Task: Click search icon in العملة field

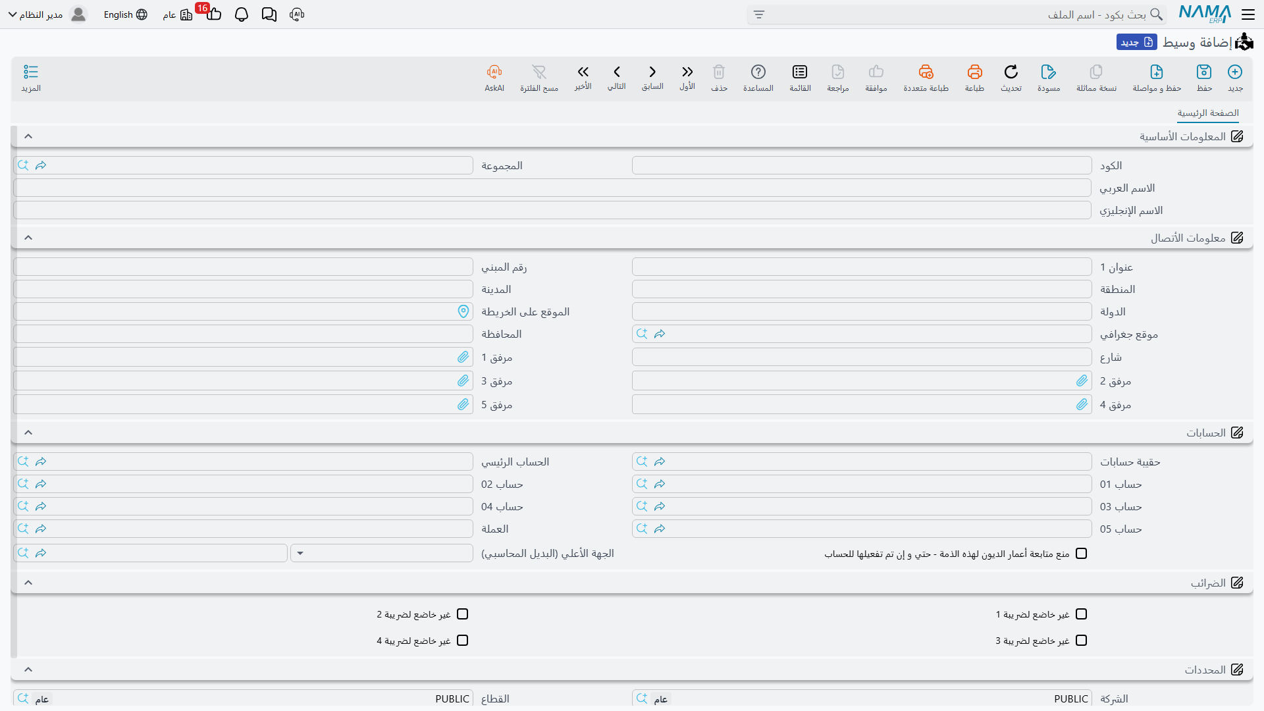Action: (23, 529)
